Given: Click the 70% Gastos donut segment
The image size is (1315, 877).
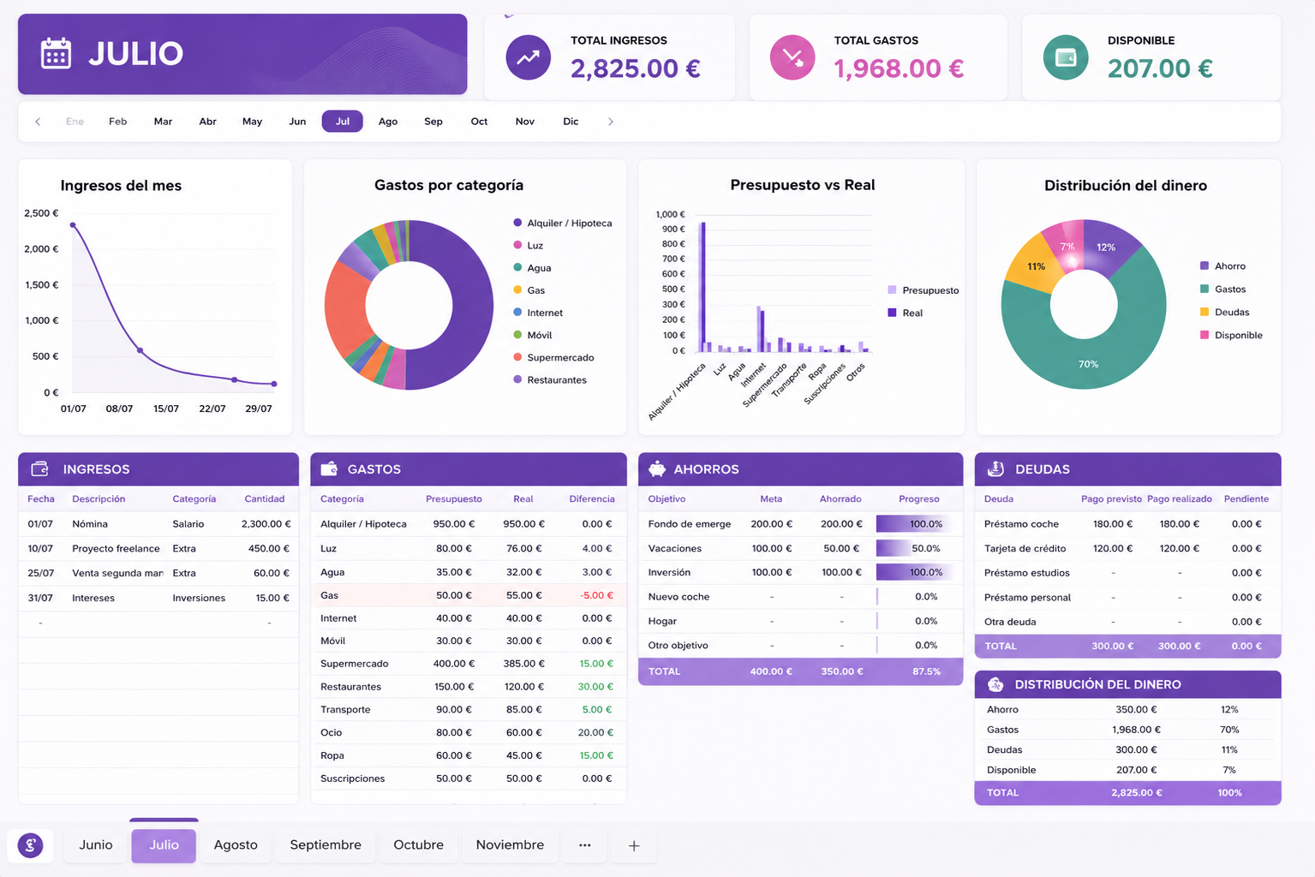Looking at the screenshot, I should coord(1088,364).
